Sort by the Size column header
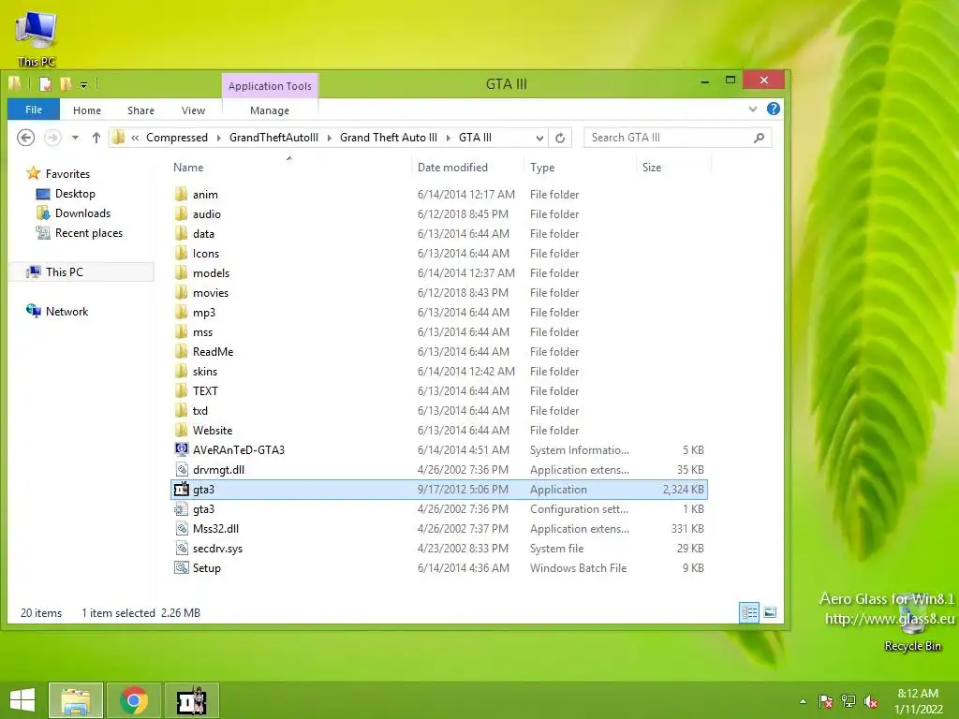The image size is (959, 719). click(x=674, y=167)
